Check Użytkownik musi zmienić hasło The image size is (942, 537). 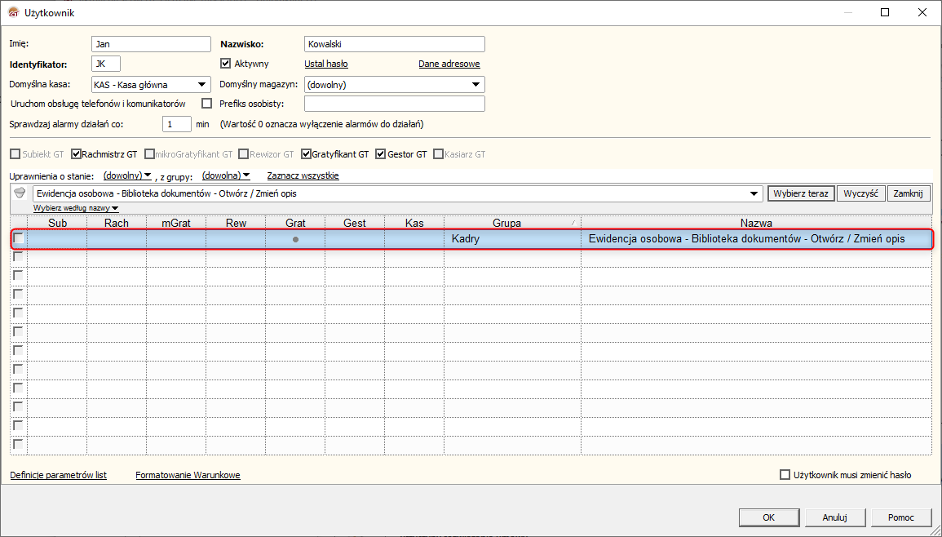click(785, 475)
